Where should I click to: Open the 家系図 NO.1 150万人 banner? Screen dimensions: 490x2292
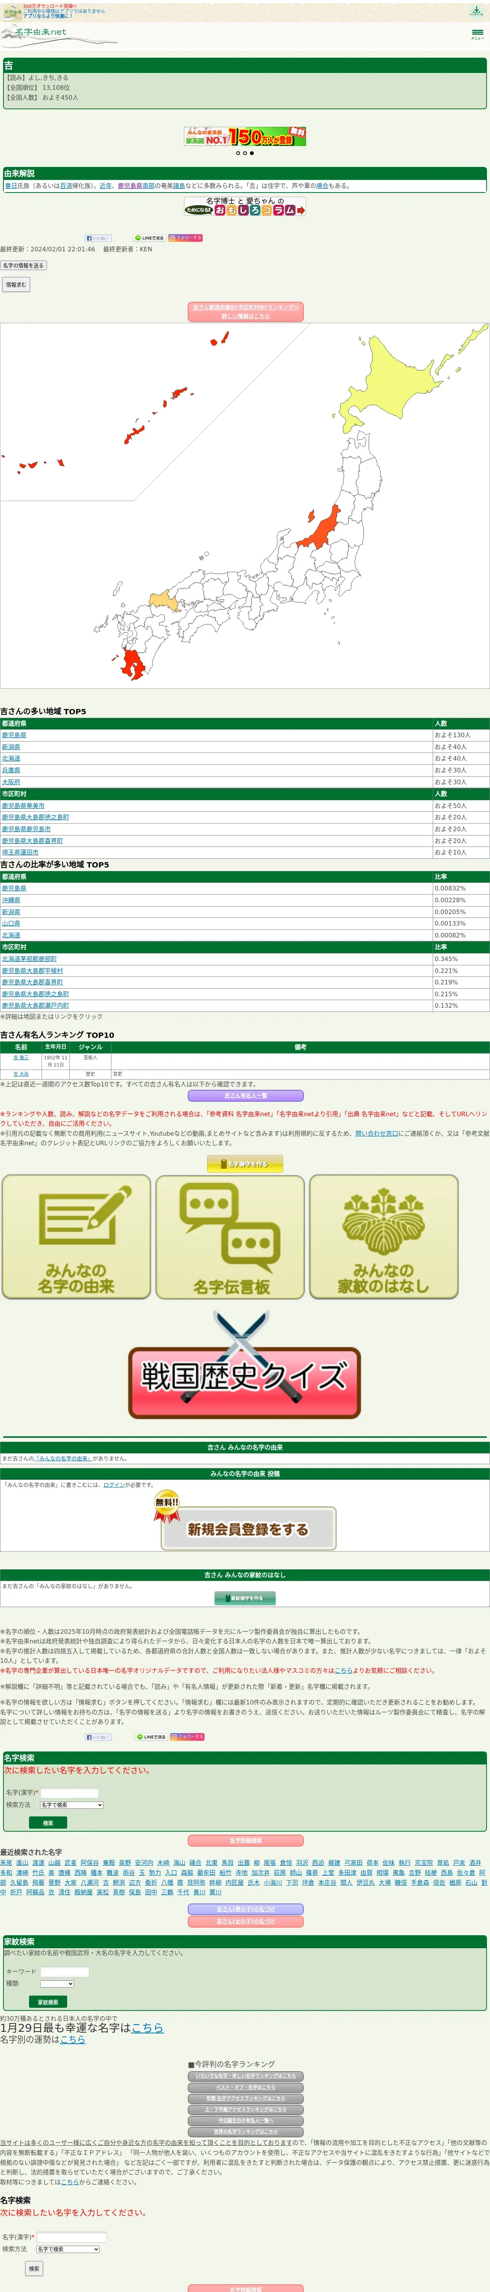point(245,136)
